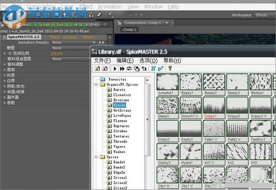The image size is (276, 190).
Task: Toggle the fx switch for SpiceMASTER 2.5
Action: (x=5, y=37)
